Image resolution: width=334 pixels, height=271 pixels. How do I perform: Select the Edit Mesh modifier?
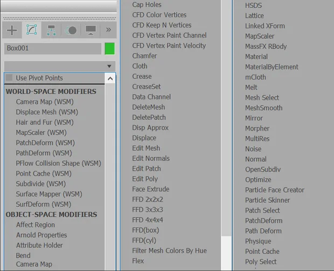click(x=146, y=148)
